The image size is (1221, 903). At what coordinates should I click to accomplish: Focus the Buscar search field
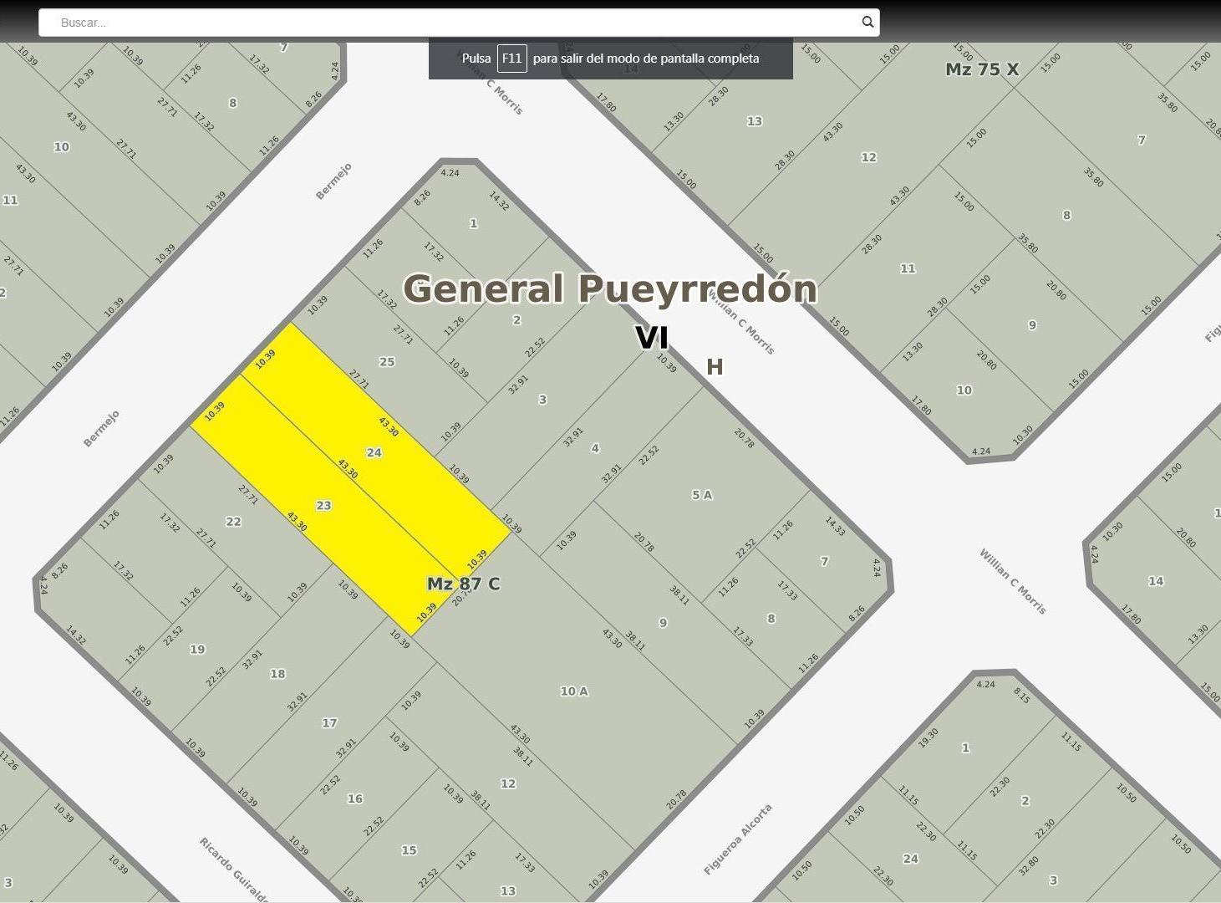tap(458, 23)
